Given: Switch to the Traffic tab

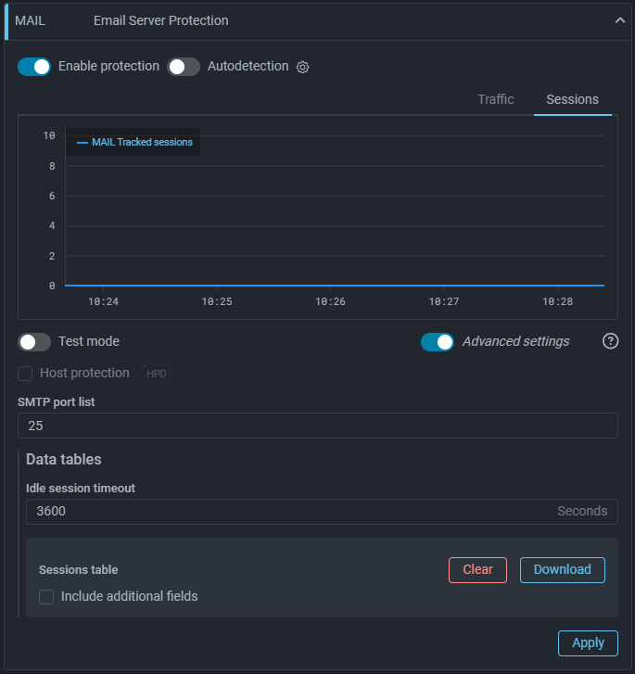Looking at the screenshot, I should click(x=495, y=99).
